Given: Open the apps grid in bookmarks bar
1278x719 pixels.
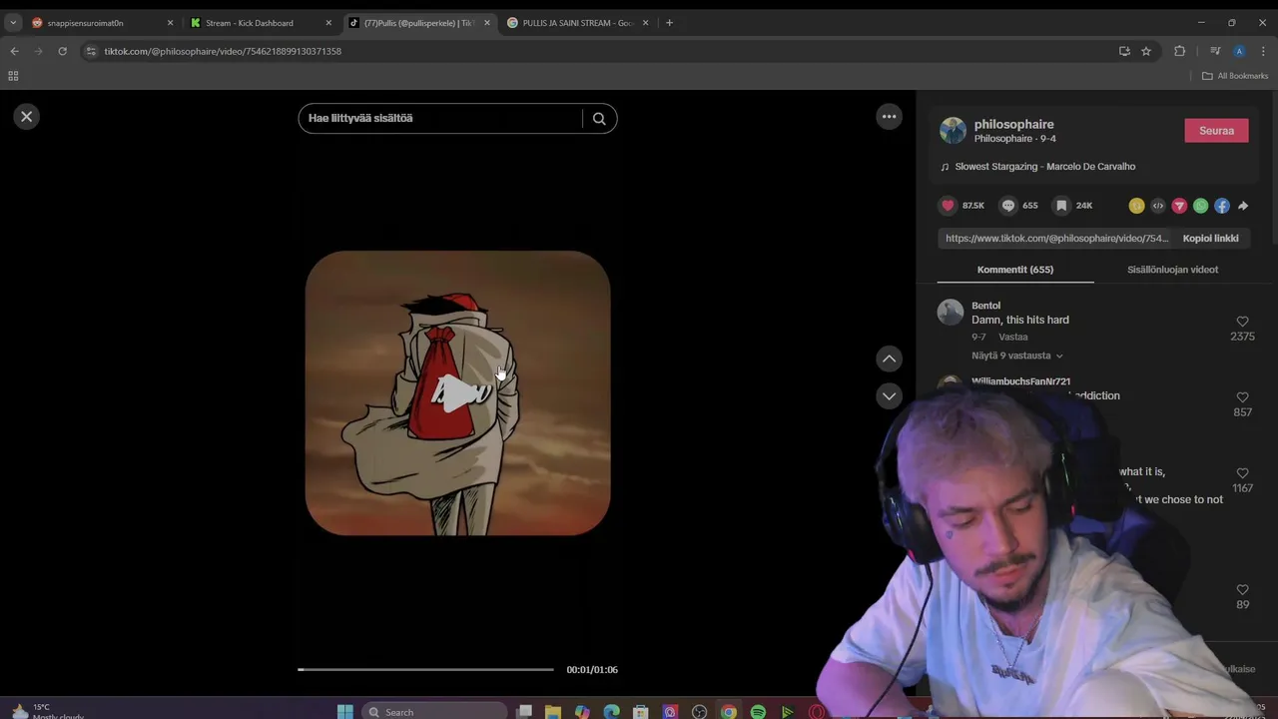Looking at the screenshot, I should point(13,76).
